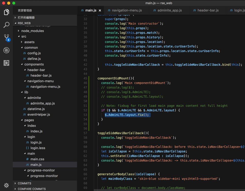Collapse the components folder
The image size is (245, 191).
tap(34, 64)
